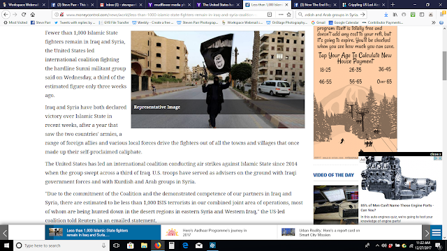Viewport: 447px width, 251px height.
Task: Open the Library toolbar icon
Action: click(395, 14)
